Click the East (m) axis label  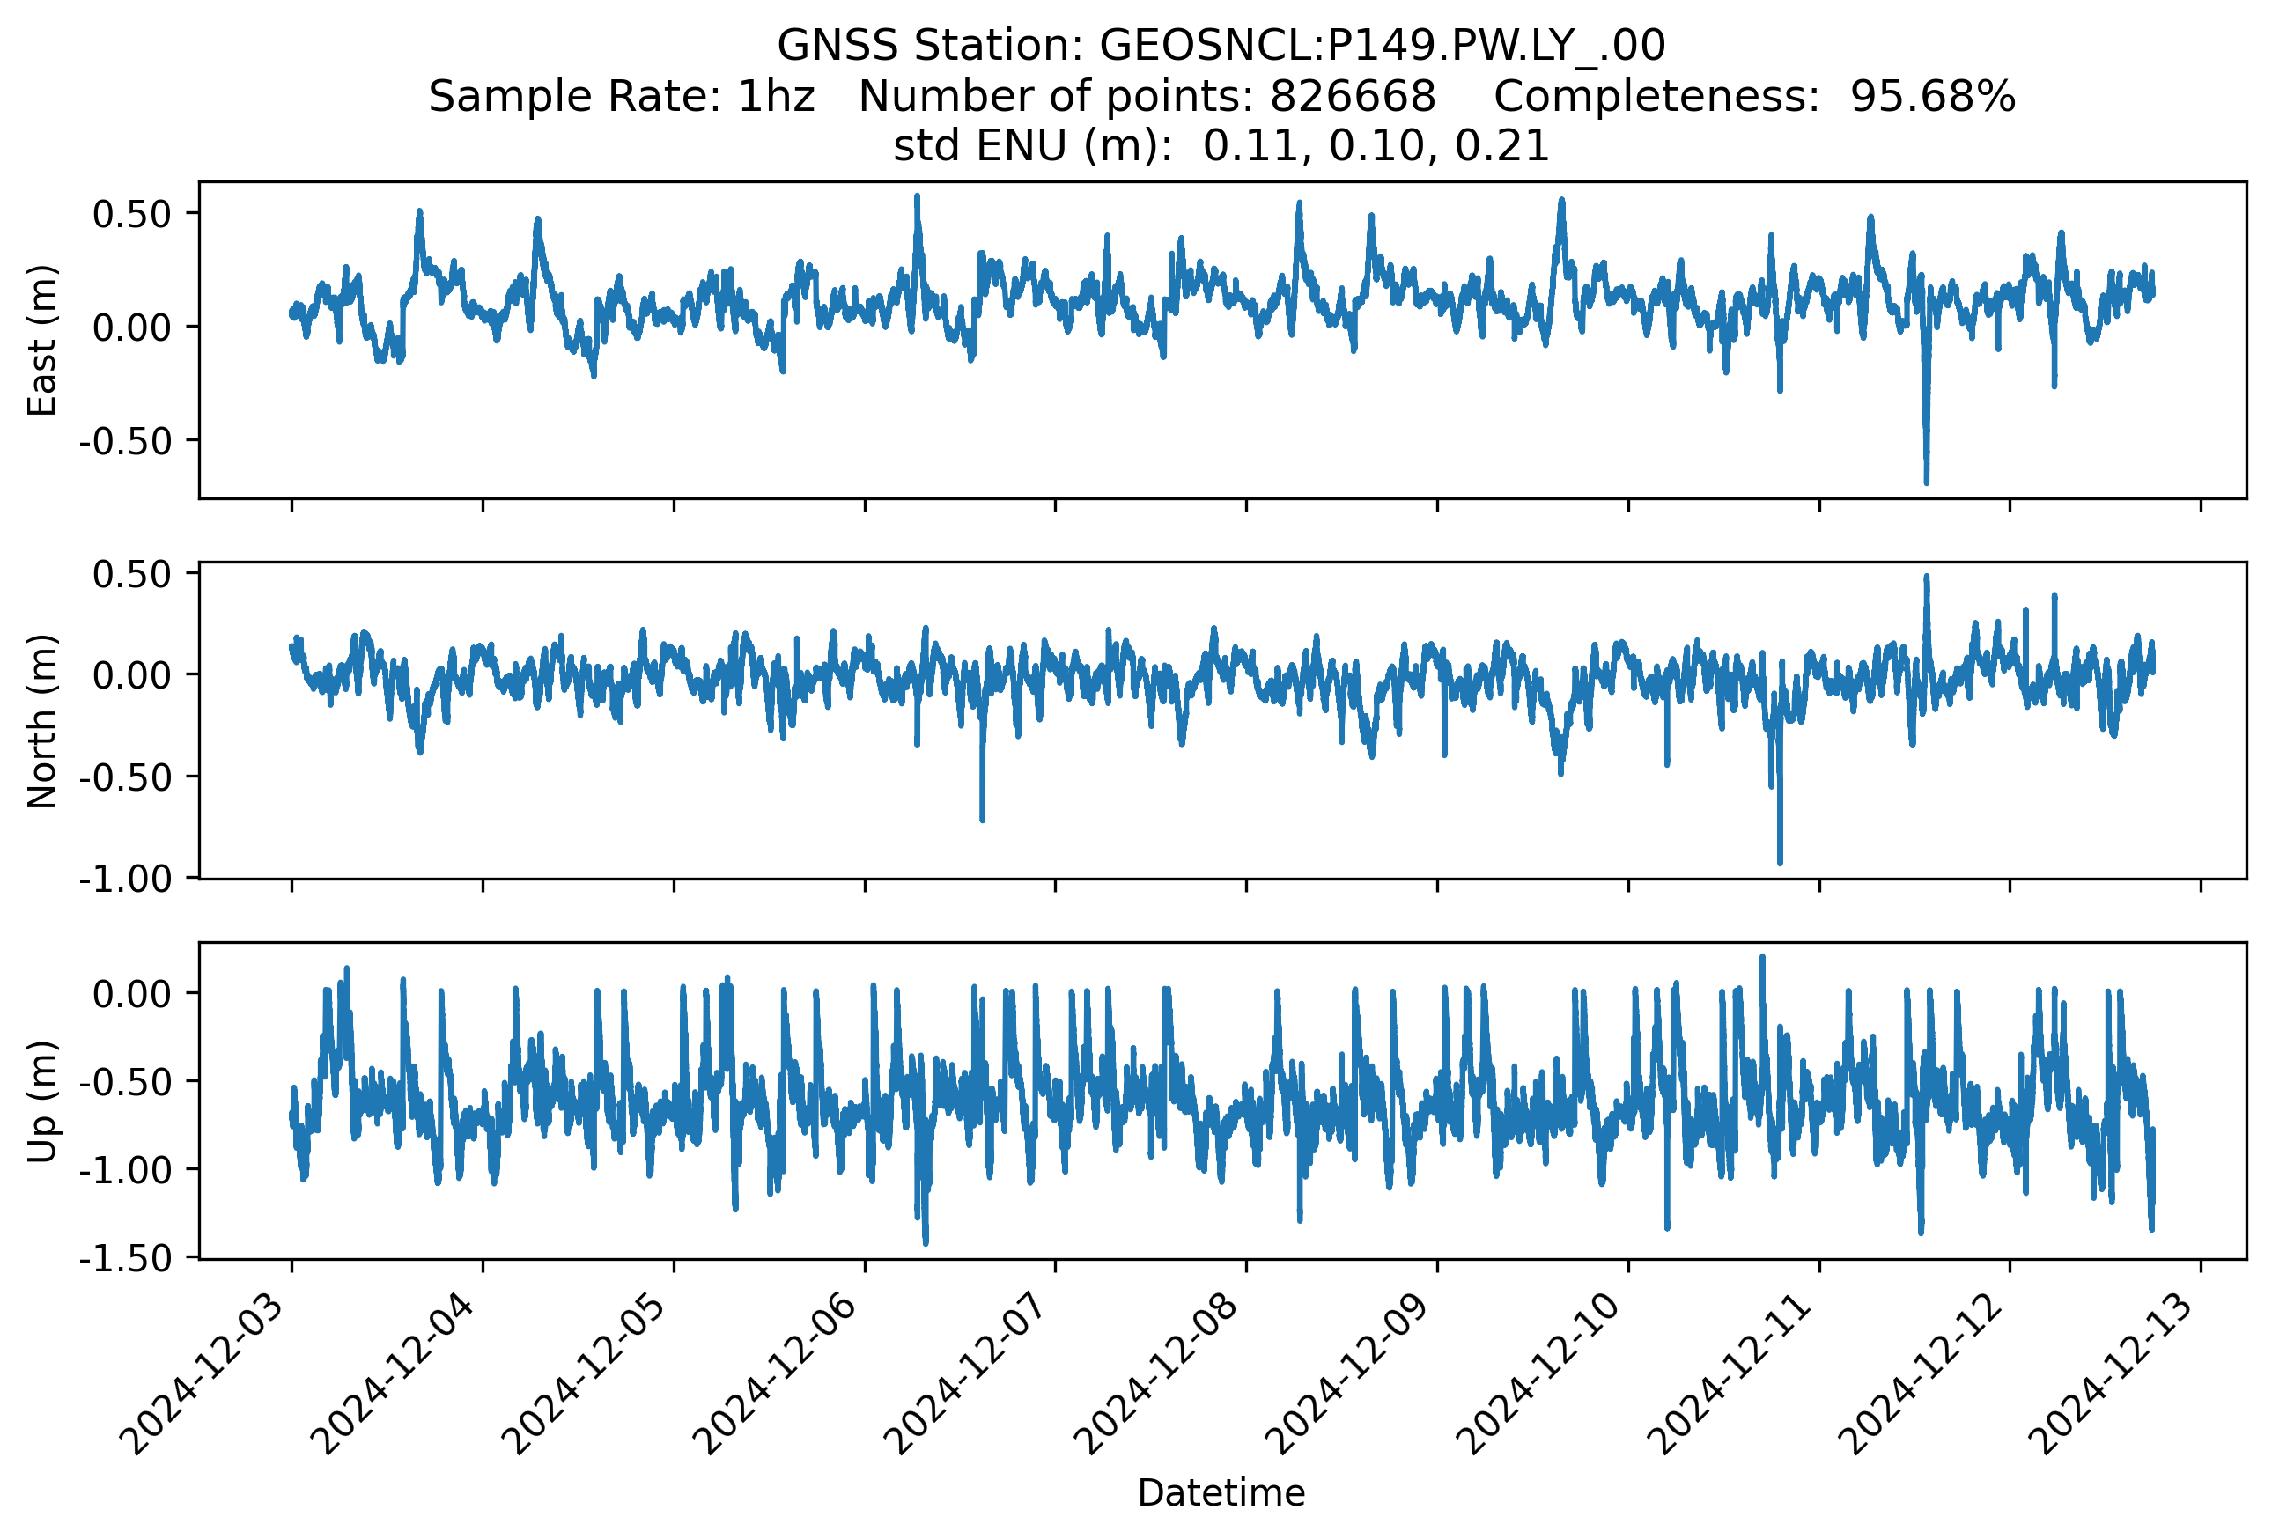(x=42, y=340)
